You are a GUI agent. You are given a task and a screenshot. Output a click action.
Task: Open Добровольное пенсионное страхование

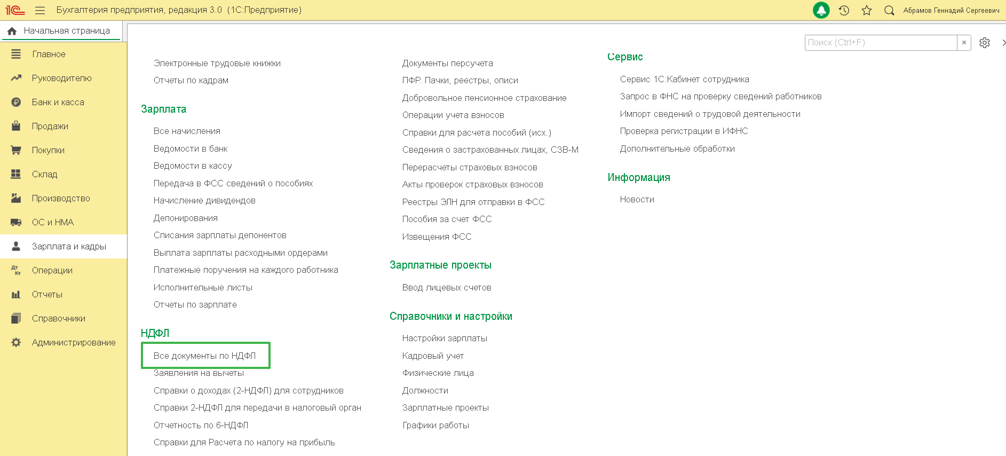click(x=485, y=98)
